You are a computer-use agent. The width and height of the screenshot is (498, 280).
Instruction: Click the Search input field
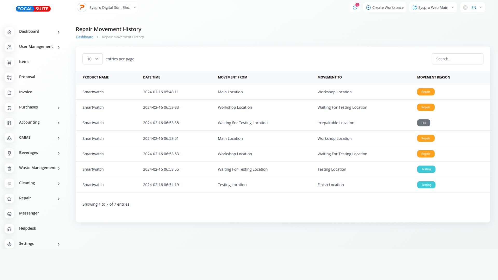(x=457, y=59)
